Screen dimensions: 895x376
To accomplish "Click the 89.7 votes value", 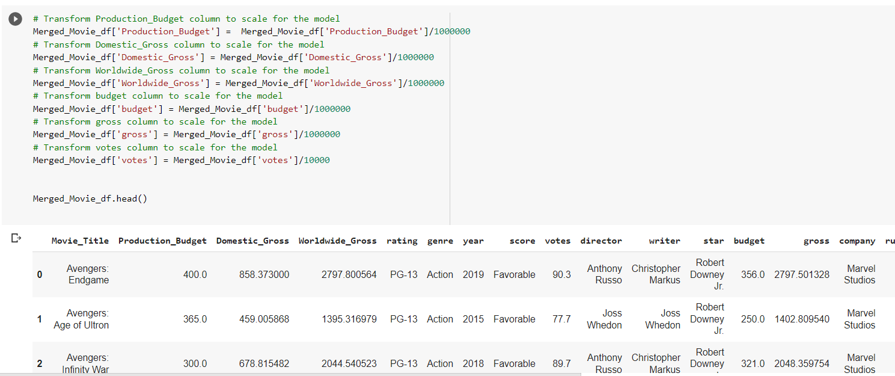I will (561, 363).
